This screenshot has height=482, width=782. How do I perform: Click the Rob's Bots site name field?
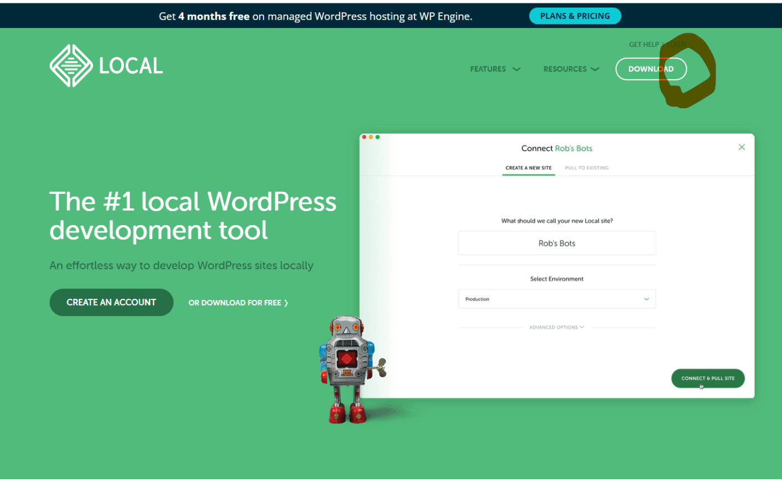[557, 244]
